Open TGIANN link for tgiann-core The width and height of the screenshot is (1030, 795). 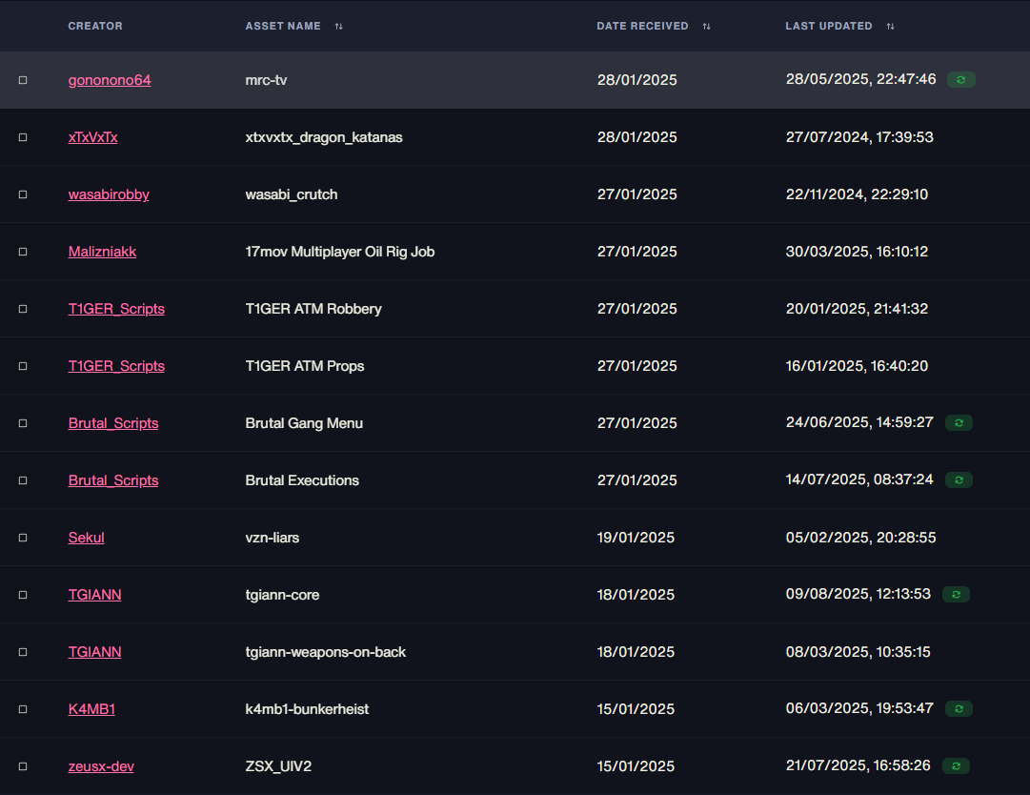click(x=94, y=595)
